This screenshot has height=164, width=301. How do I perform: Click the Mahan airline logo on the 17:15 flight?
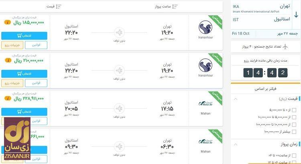point(205,103)
